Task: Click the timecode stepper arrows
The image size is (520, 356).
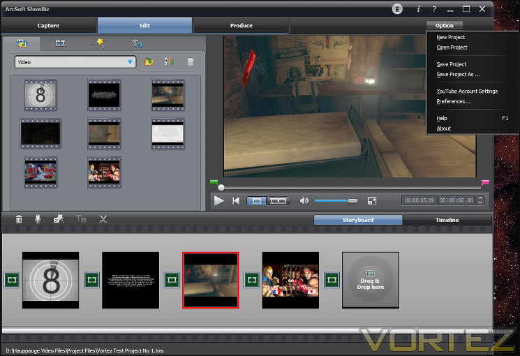Action: pos(480,200)
